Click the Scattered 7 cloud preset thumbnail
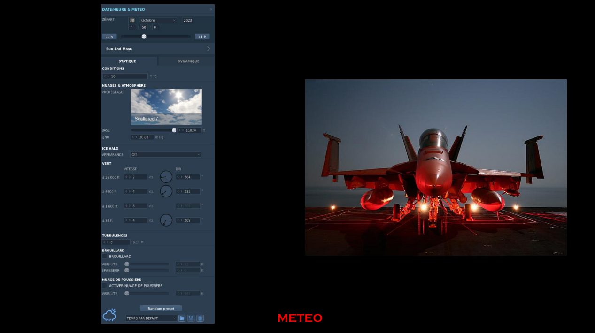The height and width of the screenshot is (333, 595). pyautogui.click(x=166, y=107)
